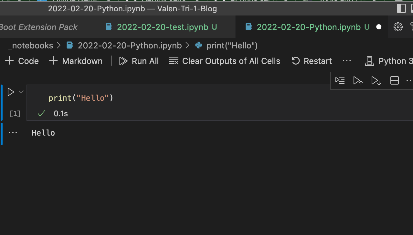This screenshot has height=235, width=413.
Task: Run the print("Hello") cell
Action: coord(11,92)
